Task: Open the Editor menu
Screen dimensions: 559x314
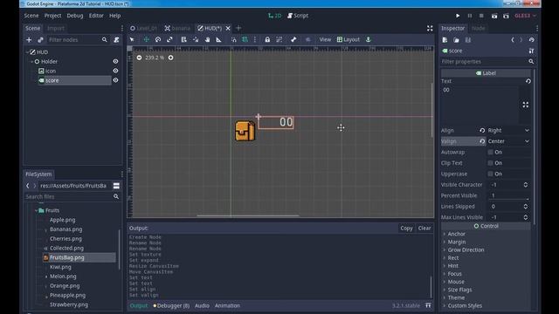Action: click(96, 16)
